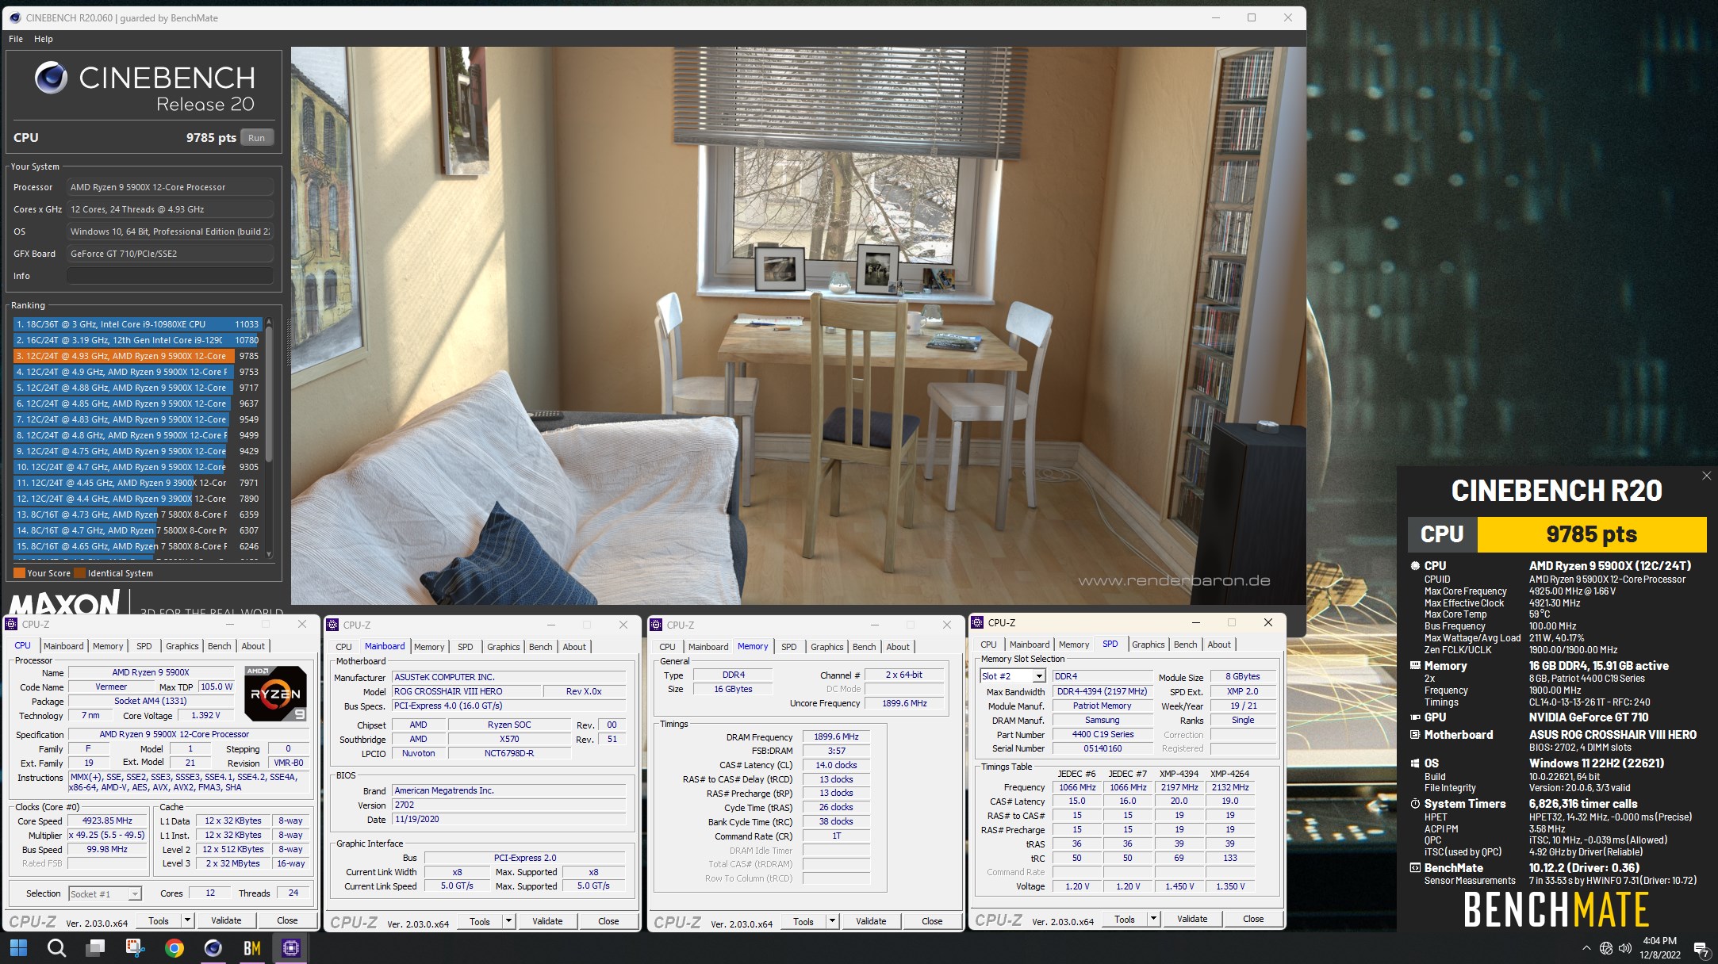Switch to About tab in CPU-Z Memory window

898,647
